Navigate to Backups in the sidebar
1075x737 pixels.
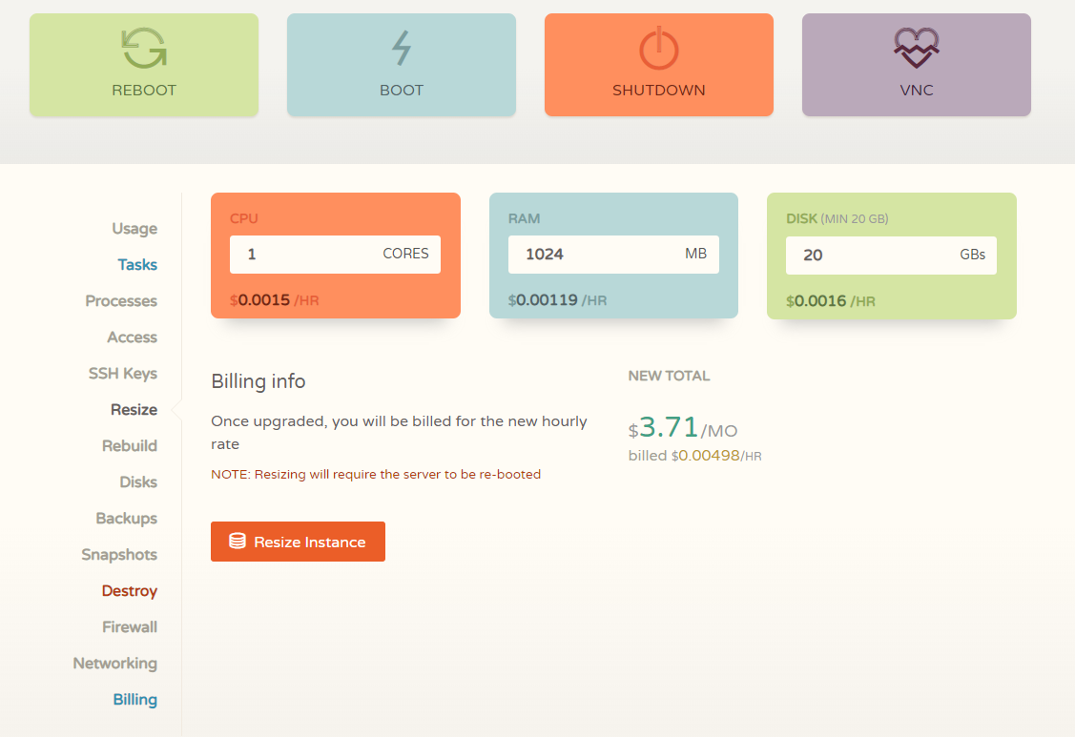pos(126,519)
